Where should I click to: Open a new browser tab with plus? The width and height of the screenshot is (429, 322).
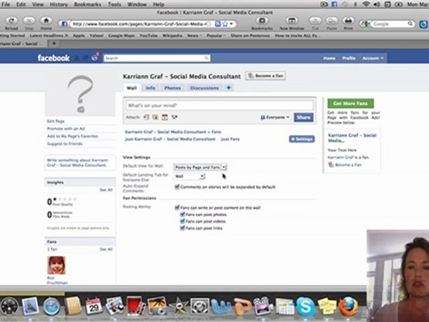click(x=54, y=43)
